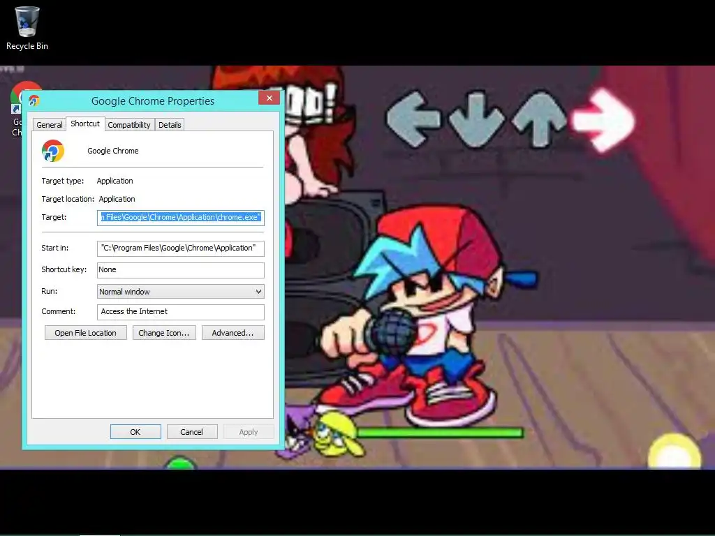
Task: Click the Chrome icon in the dialog title bar
Action: [x=34, y=100]
